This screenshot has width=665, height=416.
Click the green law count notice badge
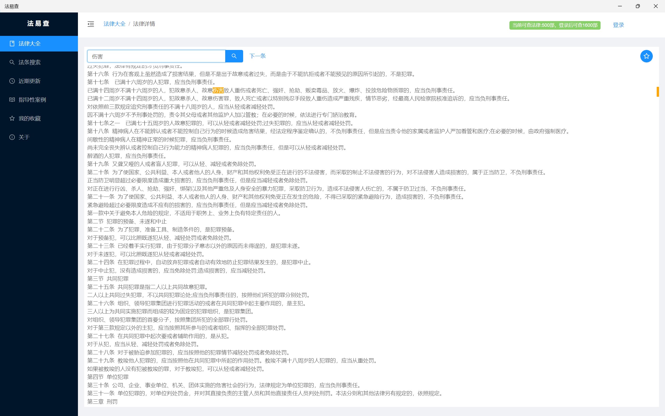pos(555,25)
